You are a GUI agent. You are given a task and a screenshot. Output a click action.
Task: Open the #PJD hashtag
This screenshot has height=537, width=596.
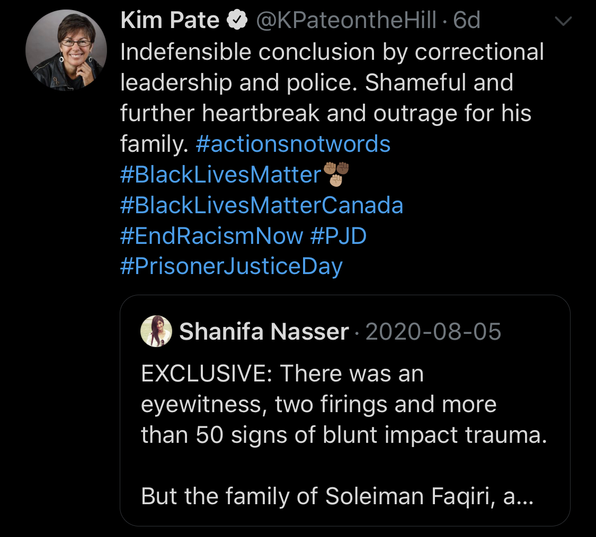339,236
